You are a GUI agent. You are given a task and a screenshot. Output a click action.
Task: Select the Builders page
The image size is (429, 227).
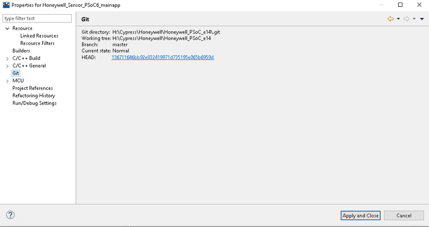point(21,51)
